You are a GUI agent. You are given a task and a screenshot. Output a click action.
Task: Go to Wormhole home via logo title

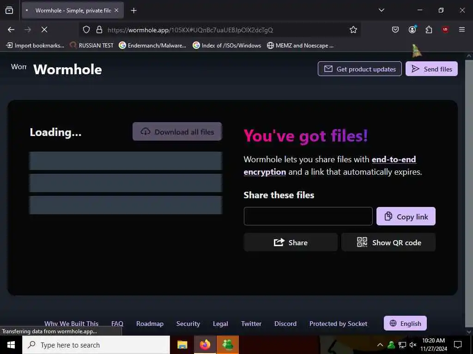(67, 69)
